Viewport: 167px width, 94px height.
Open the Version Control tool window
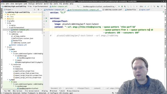pos(32,91)
